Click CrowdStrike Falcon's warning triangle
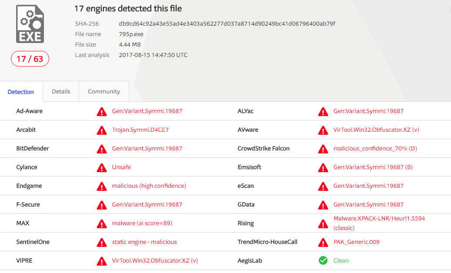The height and width of the screenshot is (273, 451). (x=323, y=149)
